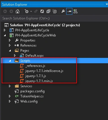
Task: Click the View Class Diagram icon
Action: point(75,11)
